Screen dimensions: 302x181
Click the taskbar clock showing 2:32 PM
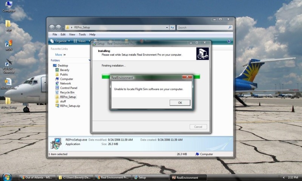(x=293, y=178)
